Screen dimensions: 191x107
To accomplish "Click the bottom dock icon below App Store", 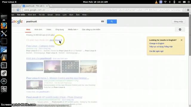I will (x=4, y=89).
